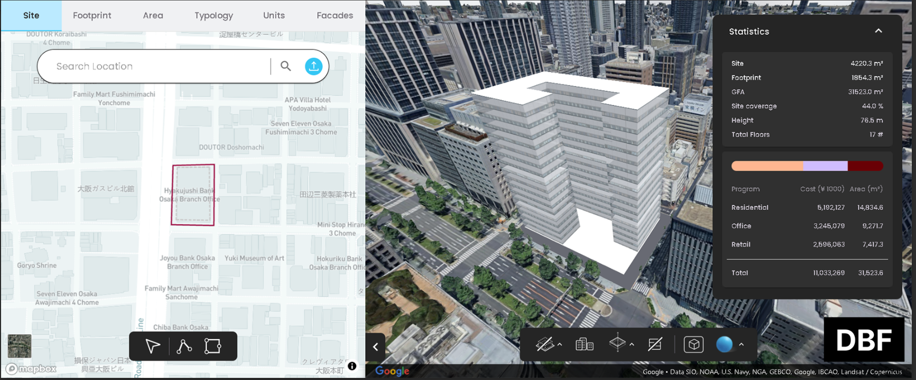Click the blue upload button

[314, 66]
